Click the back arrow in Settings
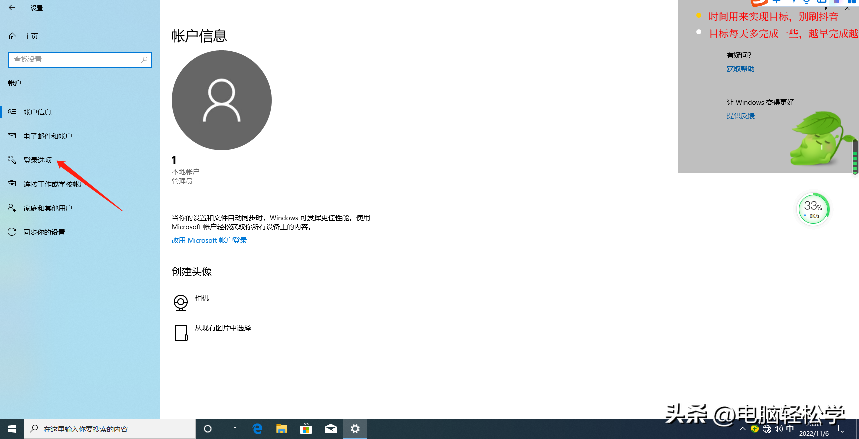The width and height of the screenshot is (859, 439). point(12,8)
